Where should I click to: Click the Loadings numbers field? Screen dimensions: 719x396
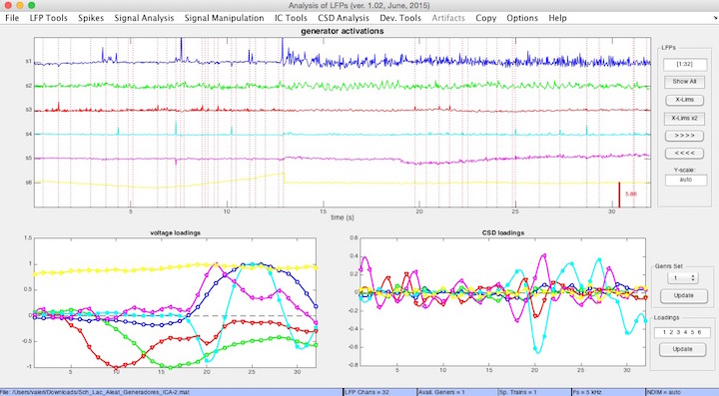tap(682, 332)
